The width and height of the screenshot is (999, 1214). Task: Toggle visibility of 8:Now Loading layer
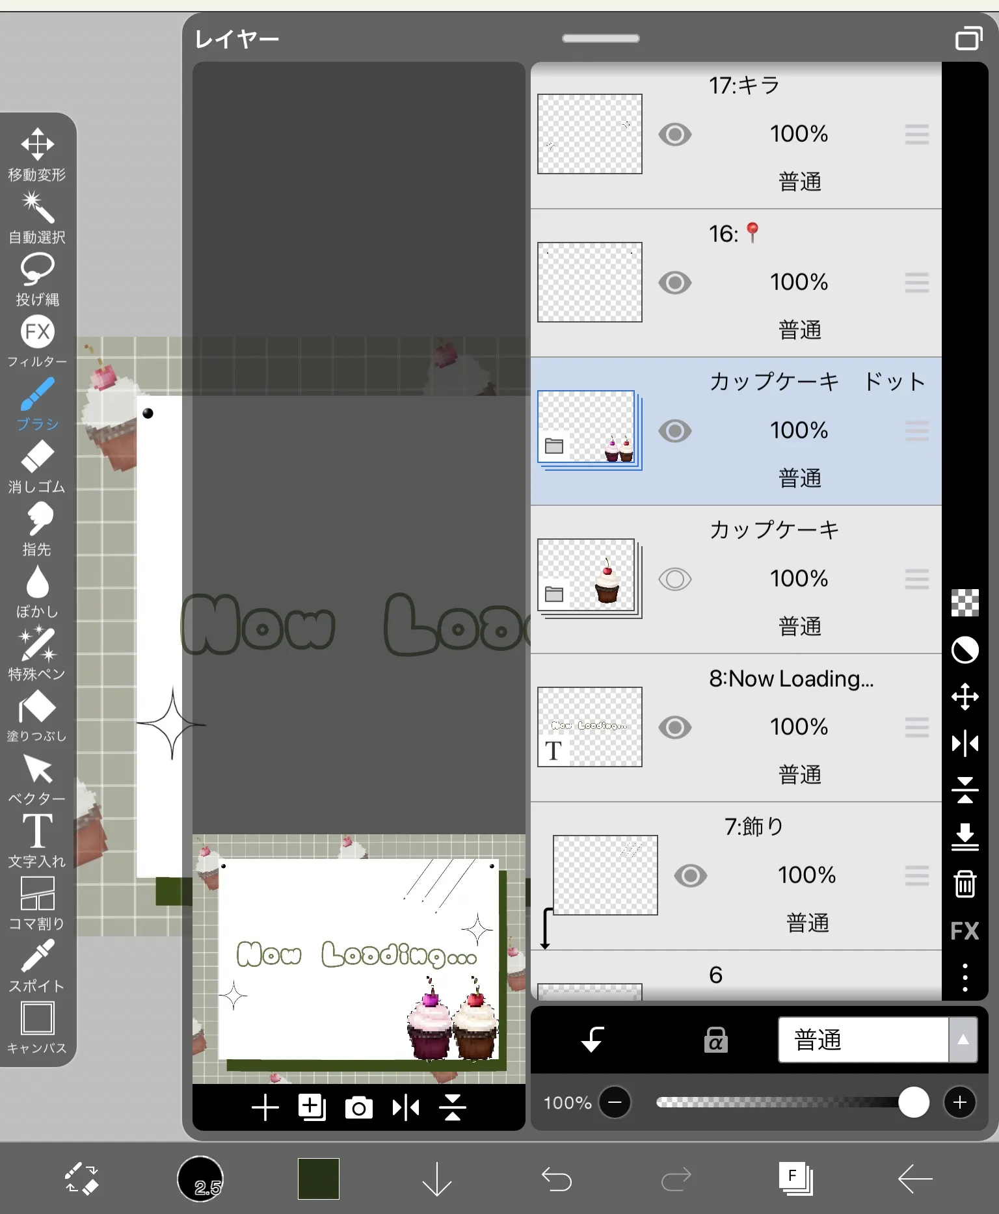coord(674,727)
